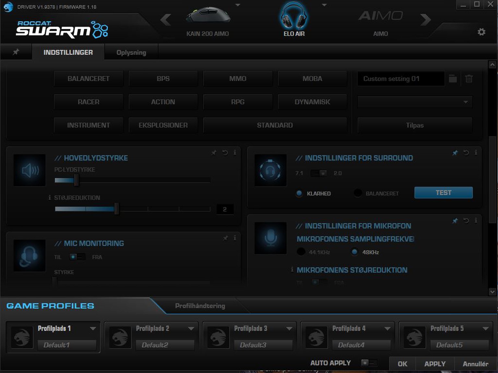Viewport: 498px width, 373px height.
Task: Pin the Hovedlydstyrke panel
Action: point(214,153)
